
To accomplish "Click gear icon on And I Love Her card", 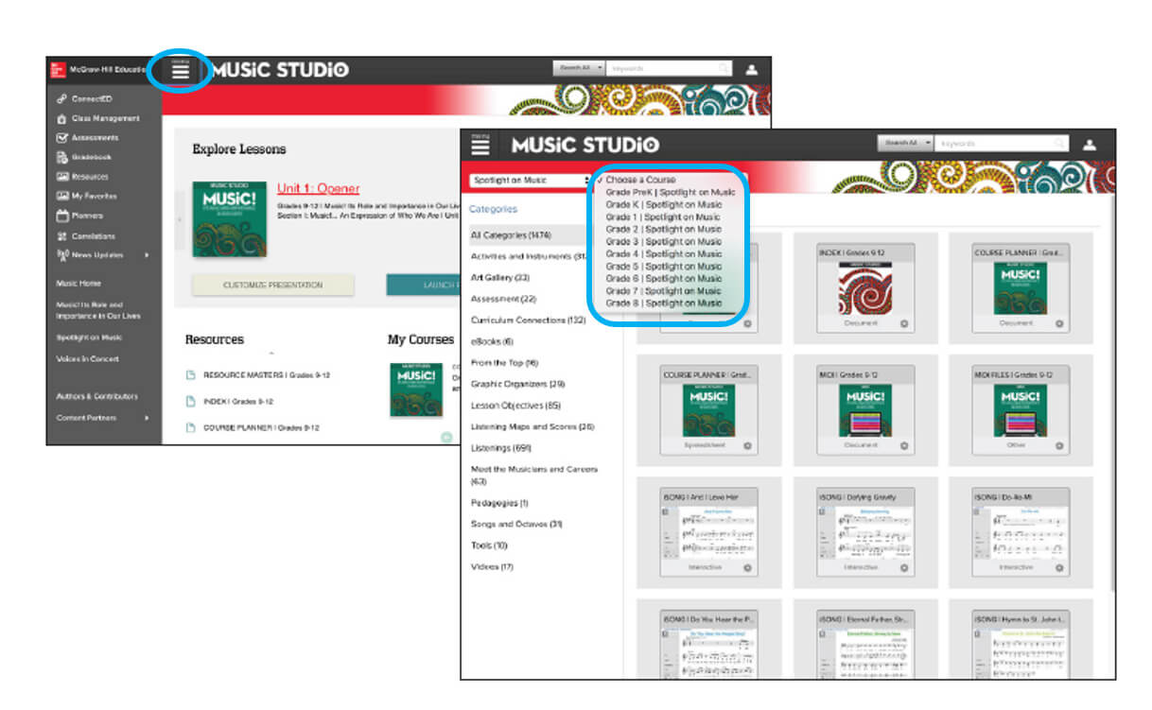I will [x=747, y=567].
